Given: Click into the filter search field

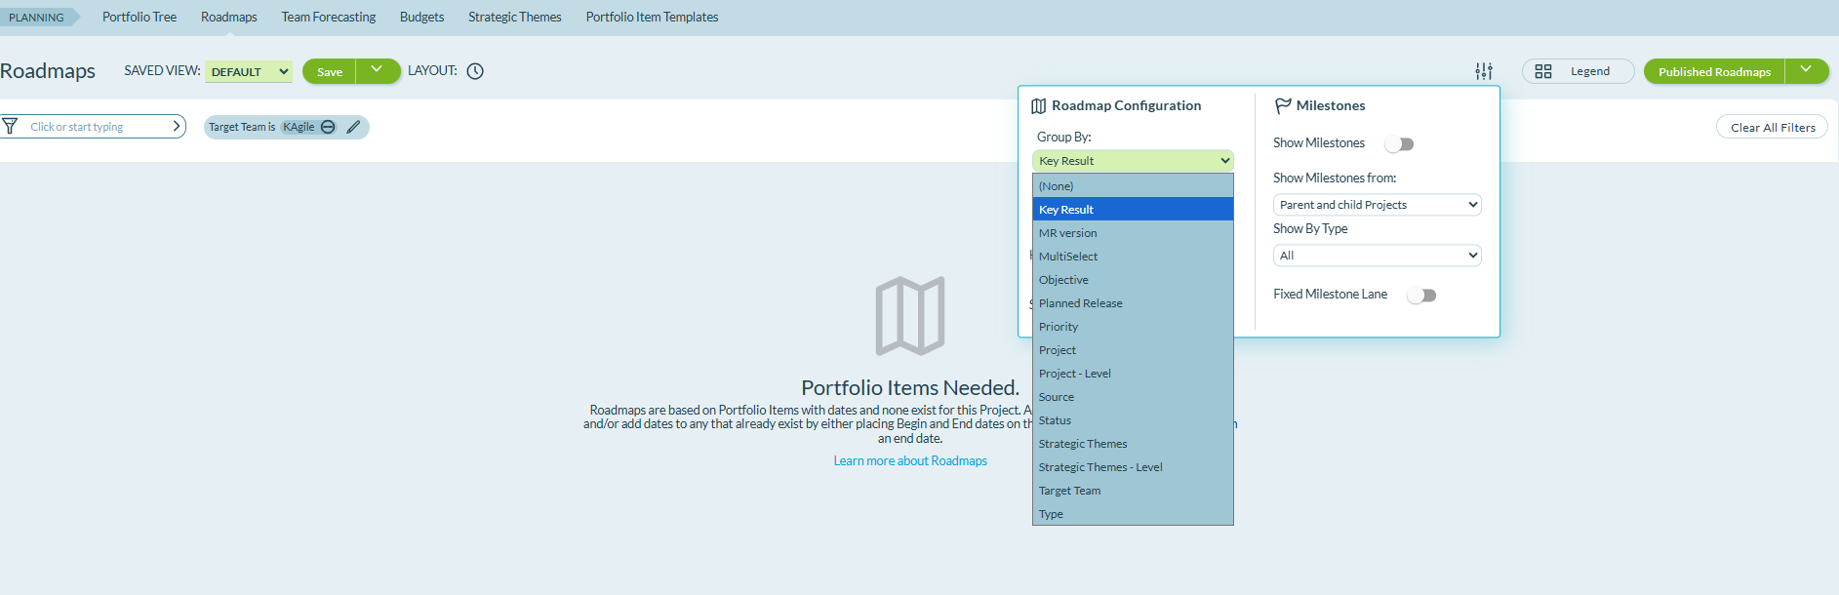Looking at the screenshot, I should (x=93, y=127).
